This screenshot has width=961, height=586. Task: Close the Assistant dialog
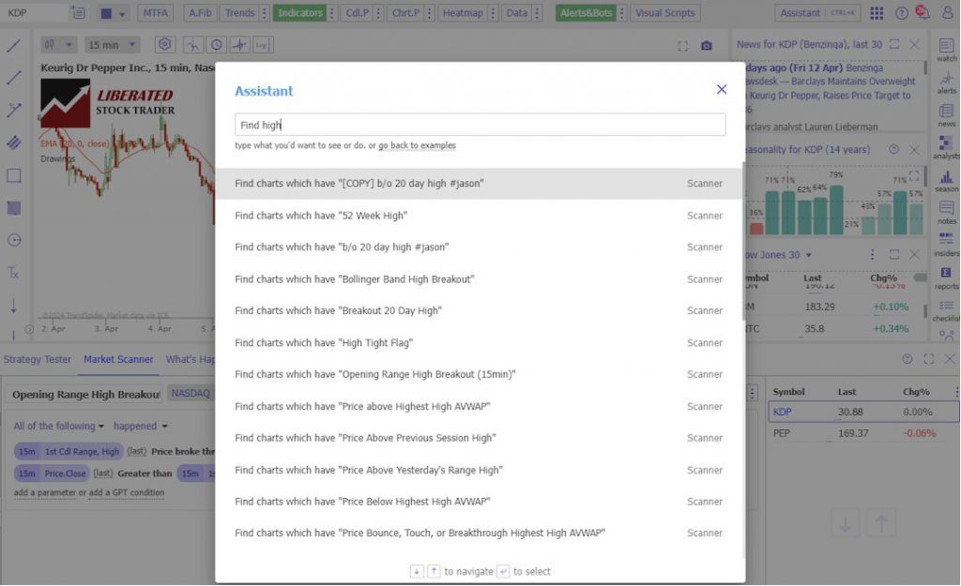pyautogui.click(x=722, y=89)
